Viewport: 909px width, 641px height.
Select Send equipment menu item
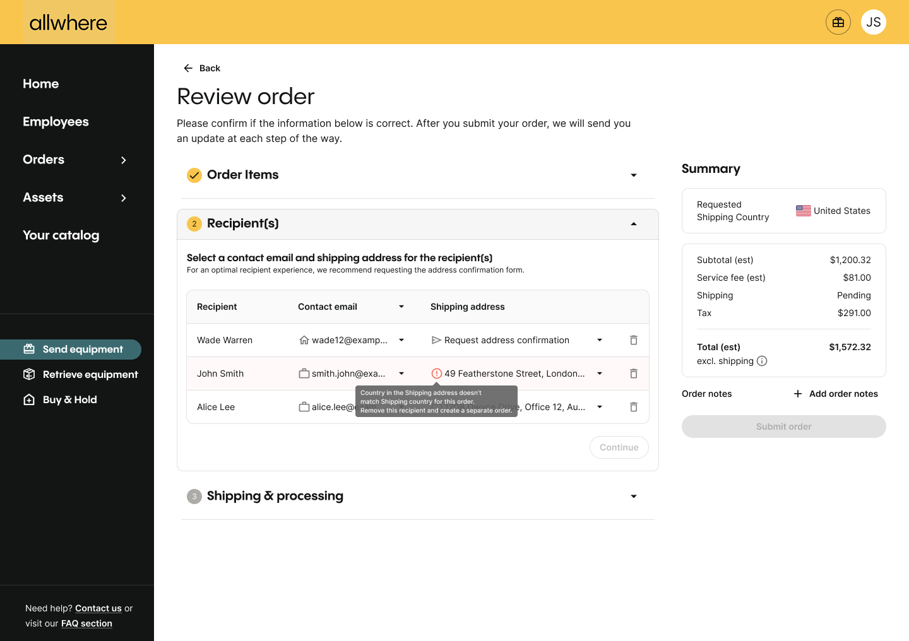point(71,350)
